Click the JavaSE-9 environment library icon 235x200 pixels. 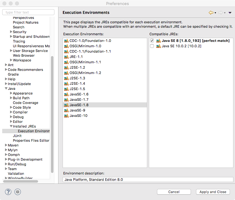pos(66,111)
